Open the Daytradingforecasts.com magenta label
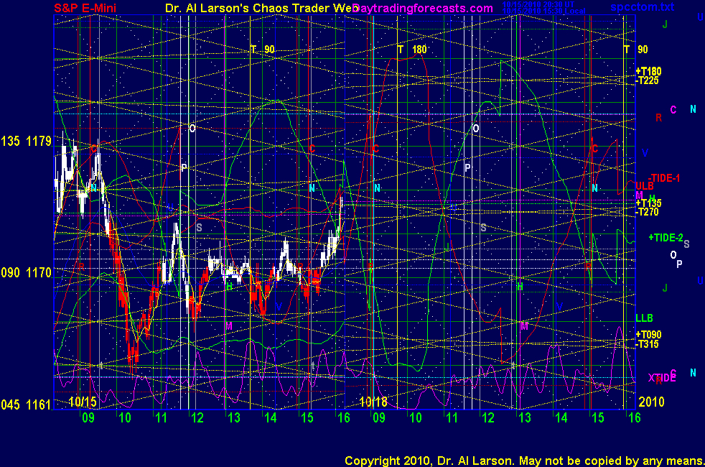 point(422,8)
